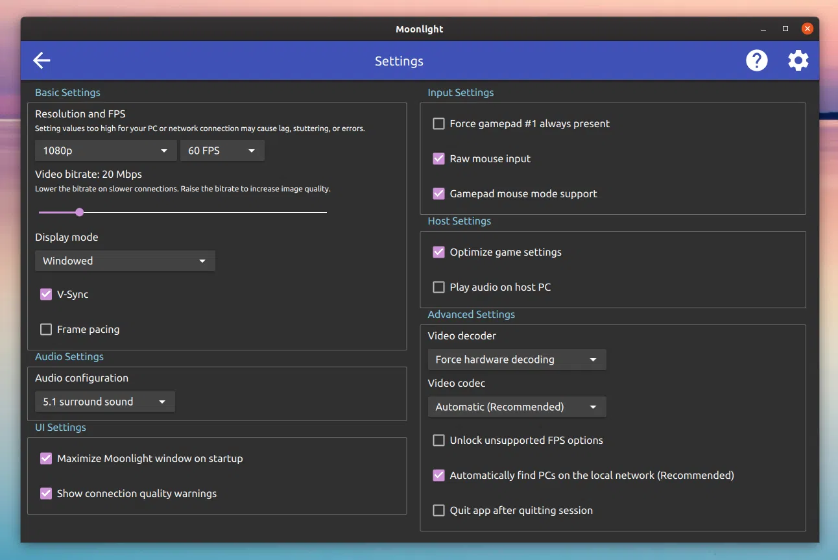Screen dimensions: 838x560
Task: Click the Display mode label
Action: (67, 237)
